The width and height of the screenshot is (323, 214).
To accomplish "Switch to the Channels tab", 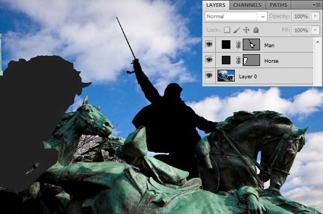I will click(247, 5).
